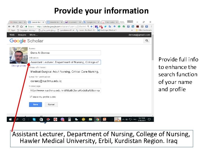203x152 pixels.
Task: Open the Adobe PDF extension icon
Action: [138, 26]
